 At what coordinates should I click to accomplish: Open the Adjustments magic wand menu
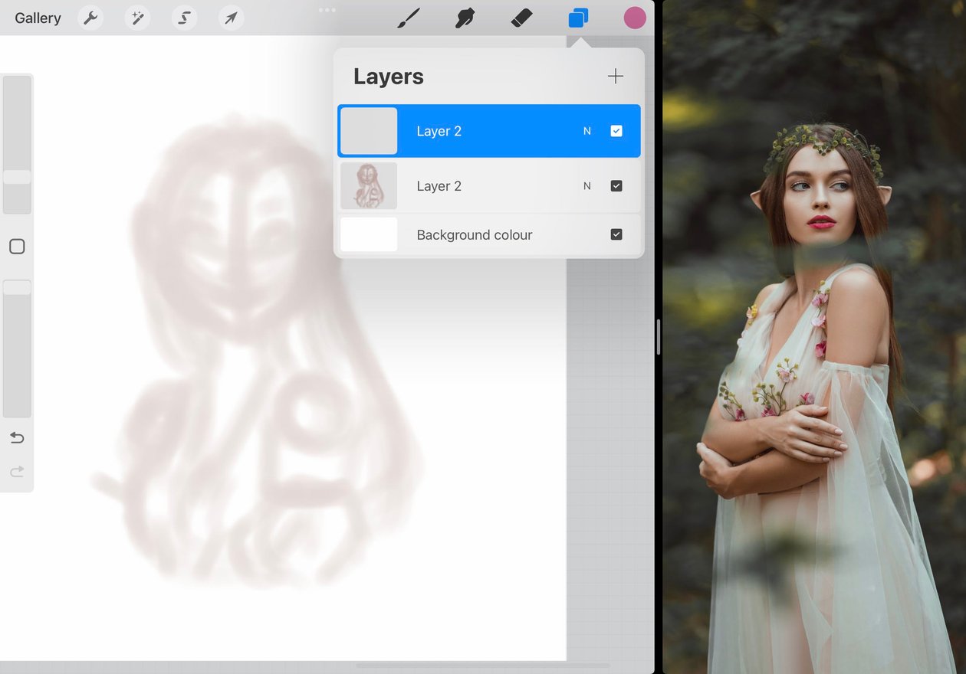click(137, 18)
